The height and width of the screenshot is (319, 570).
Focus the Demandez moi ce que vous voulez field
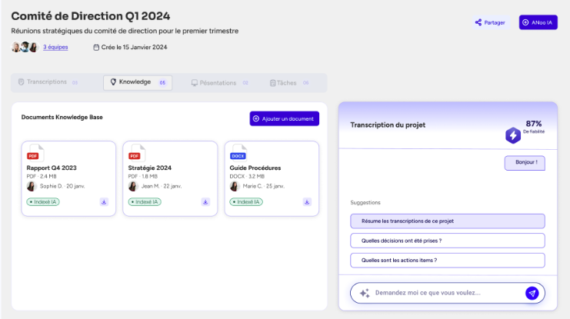point(448,293)
